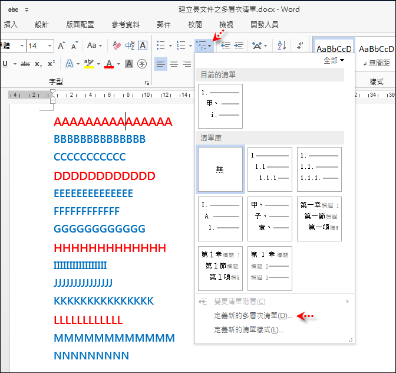Select align left

coord(161,64)
